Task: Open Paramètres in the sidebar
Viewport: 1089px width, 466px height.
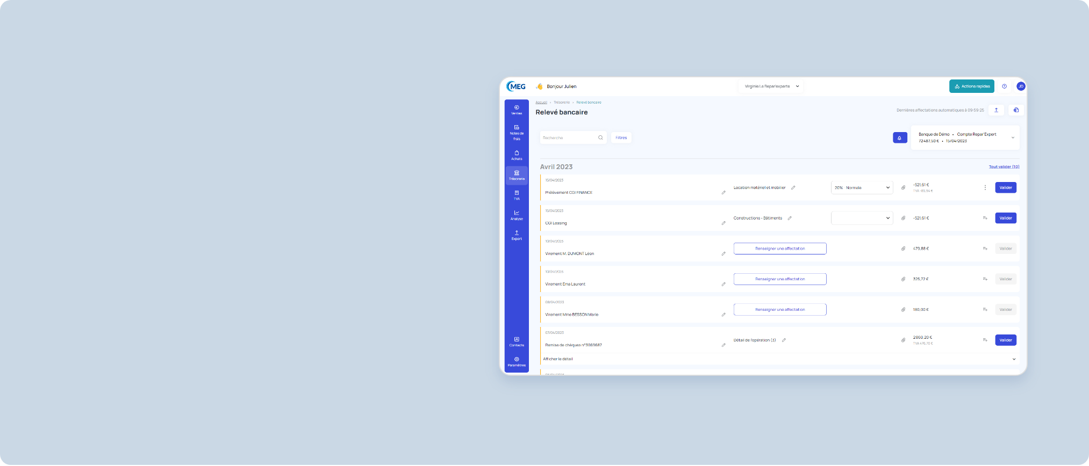Action: (517, 362)
